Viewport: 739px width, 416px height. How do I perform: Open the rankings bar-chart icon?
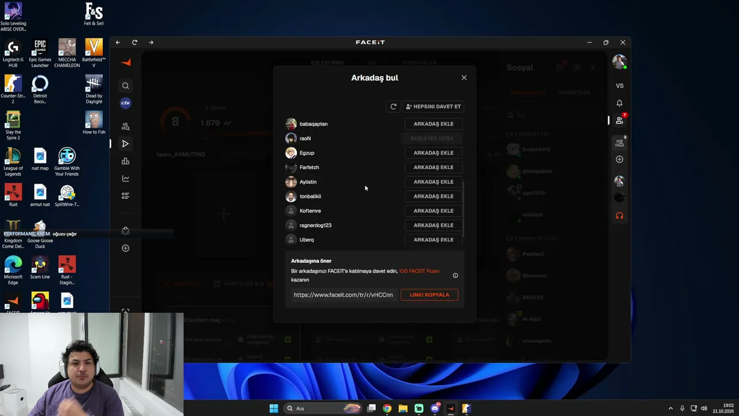tap(125, 161)
